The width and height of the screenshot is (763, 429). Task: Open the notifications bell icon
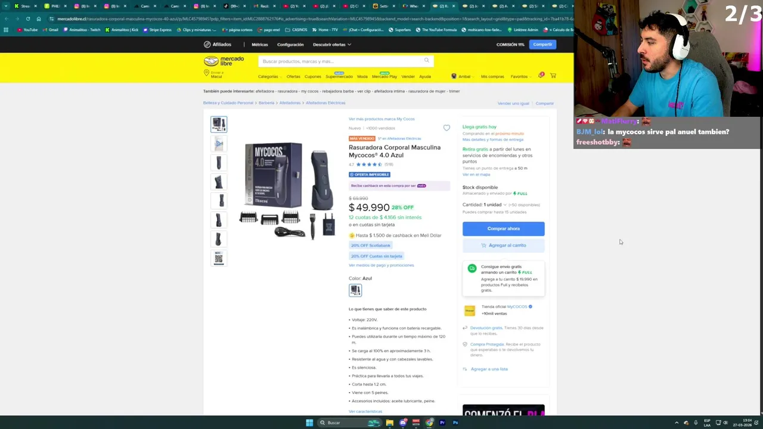[541, 76]
